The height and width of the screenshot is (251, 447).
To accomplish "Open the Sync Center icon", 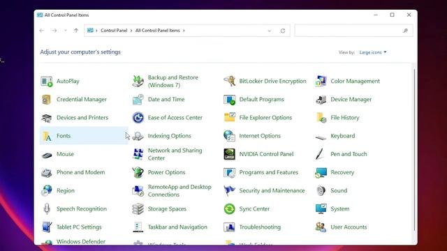I will [x=230, y=209].
